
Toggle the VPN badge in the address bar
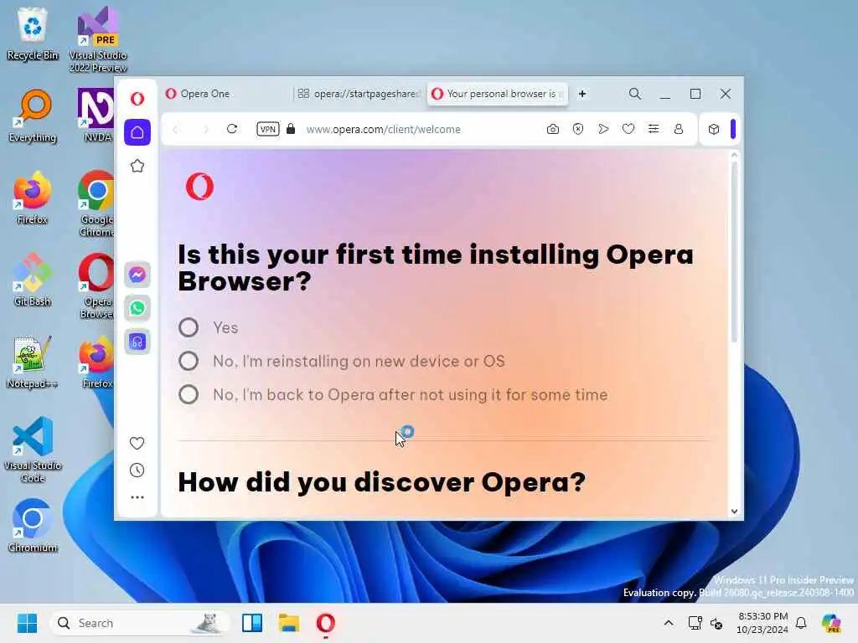point(268,129)
